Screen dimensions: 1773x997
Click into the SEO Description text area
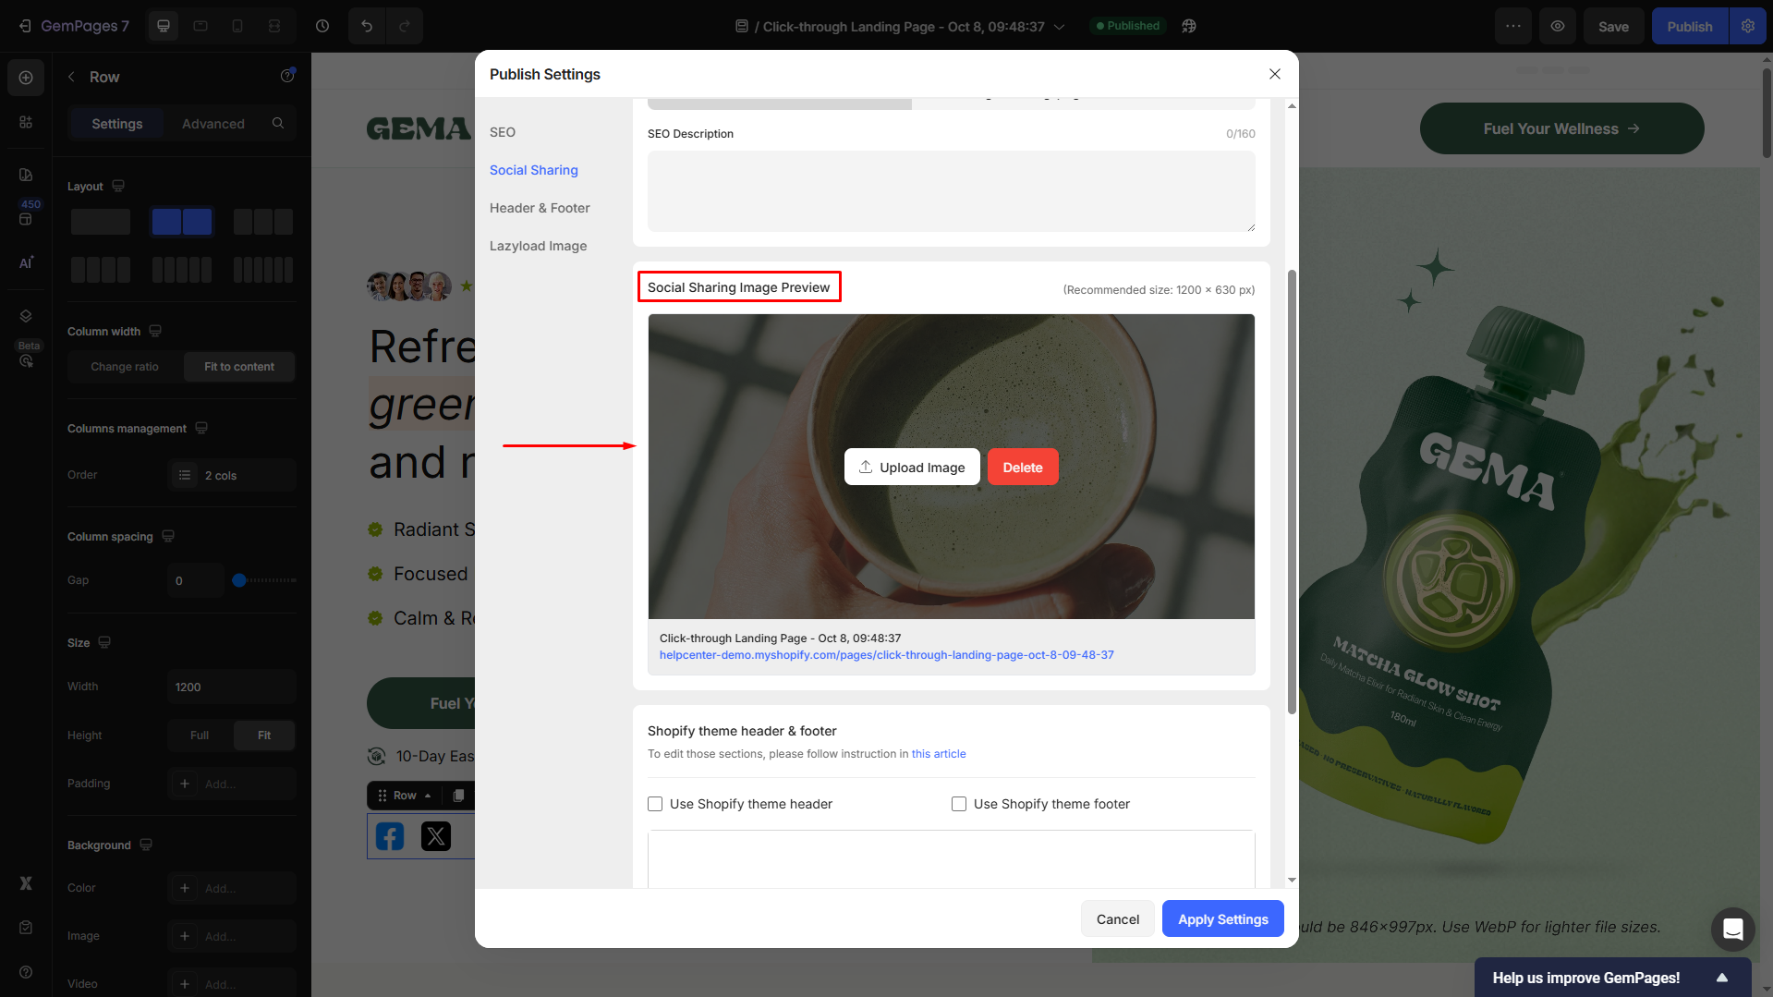951,191
